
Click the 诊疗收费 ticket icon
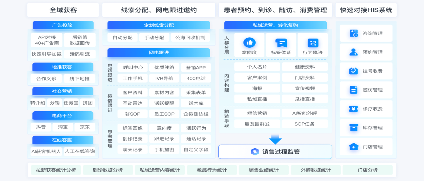353,109
